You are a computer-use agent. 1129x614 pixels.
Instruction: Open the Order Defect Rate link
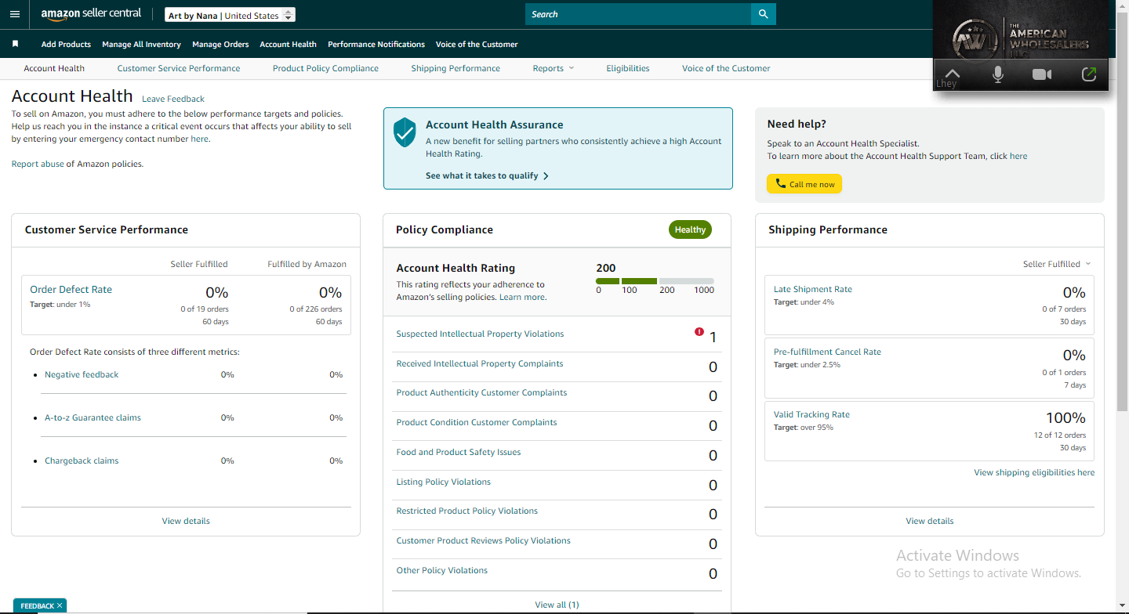pos(71,290)
